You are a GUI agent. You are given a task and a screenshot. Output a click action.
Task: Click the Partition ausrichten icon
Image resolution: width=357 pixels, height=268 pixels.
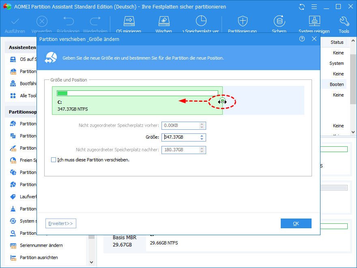pos(13,257)
